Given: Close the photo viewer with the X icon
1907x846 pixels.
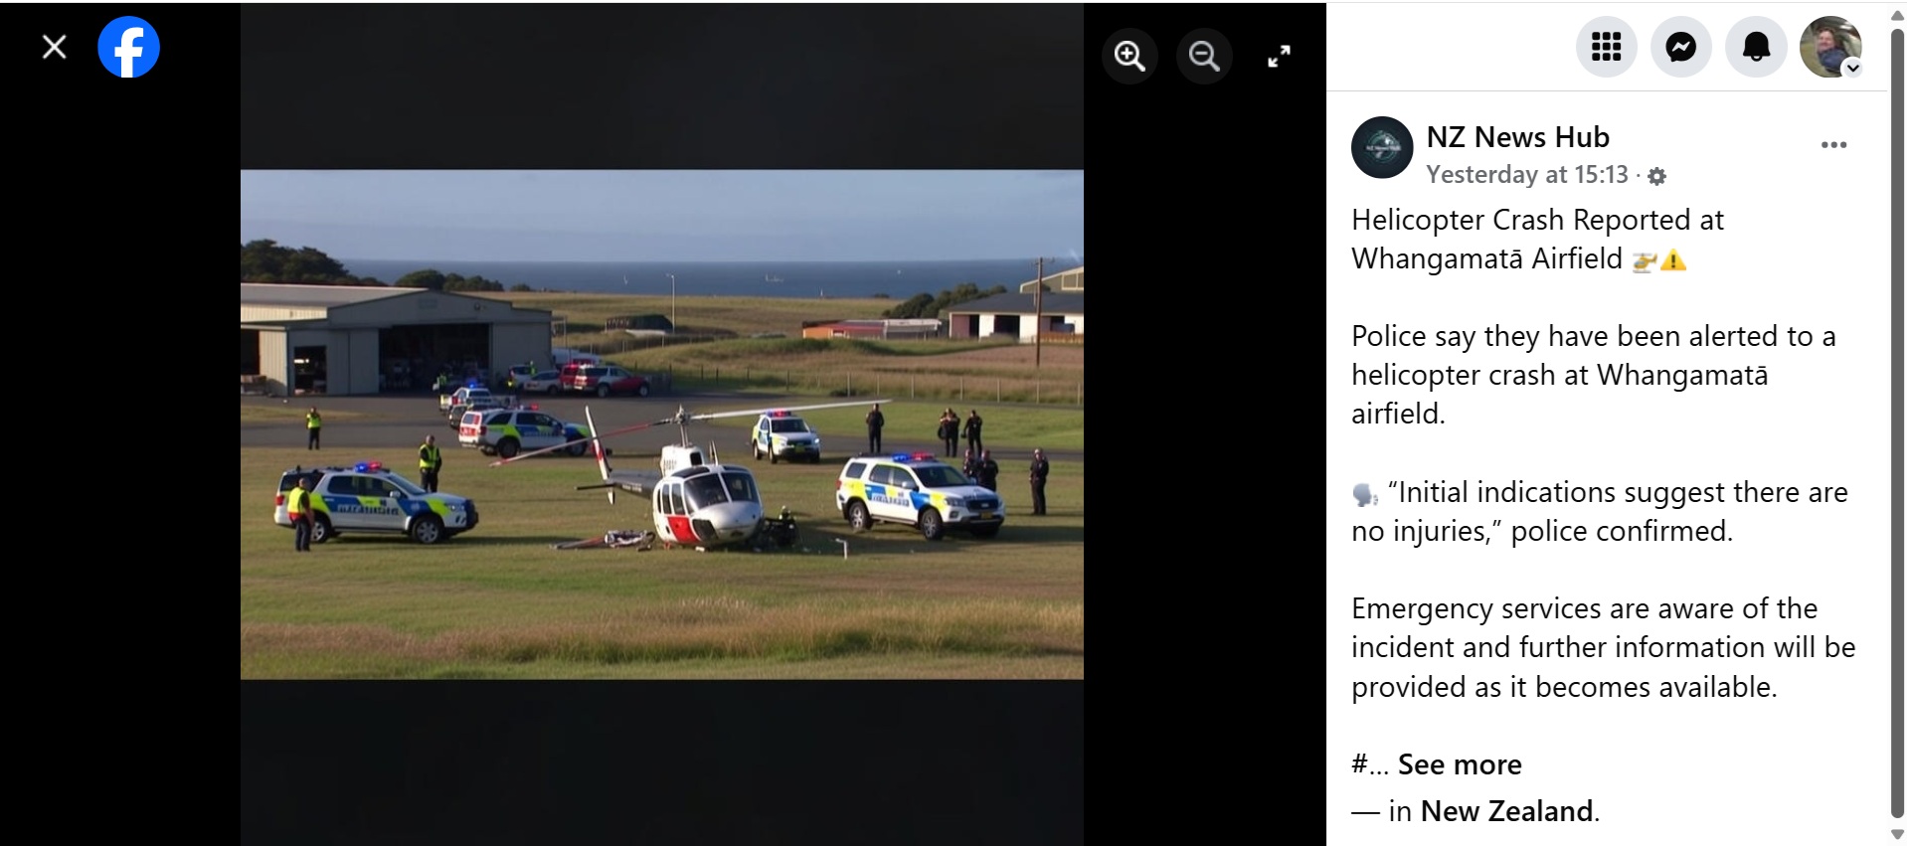Looking at the screenshot, I should point(55,47).
